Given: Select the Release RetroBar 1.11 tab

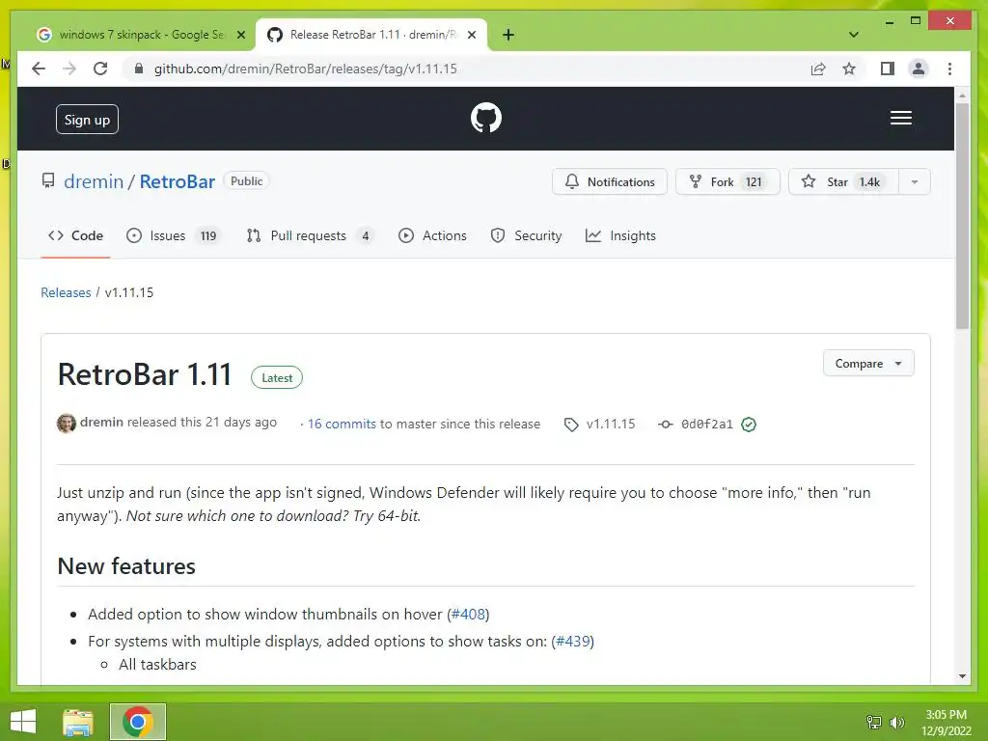Looking at the screenshot, I should pos(371,35).
